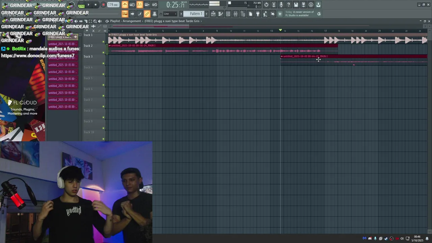Click the playhead marker near bar 14
Image resolution: width=432 pixels, height=243 pixels.
pyautogui.click(x=280, y=30)
